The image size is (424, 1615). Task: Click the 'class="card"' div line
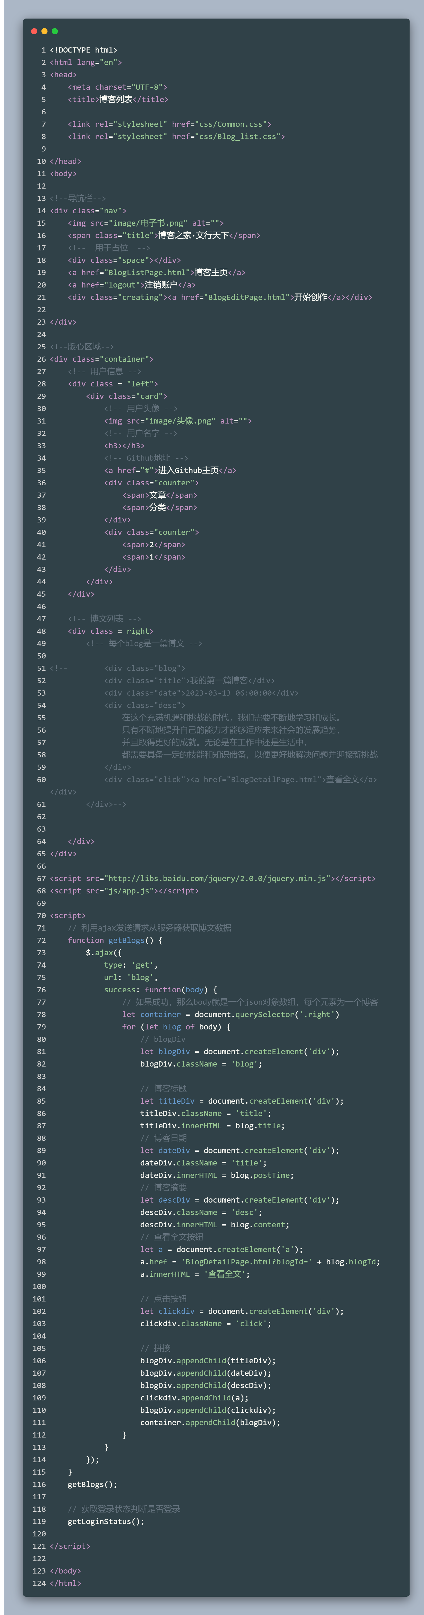coord(127,396)
